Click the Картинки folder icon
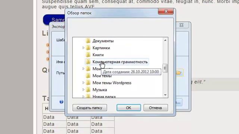 (x=88, y=48)
